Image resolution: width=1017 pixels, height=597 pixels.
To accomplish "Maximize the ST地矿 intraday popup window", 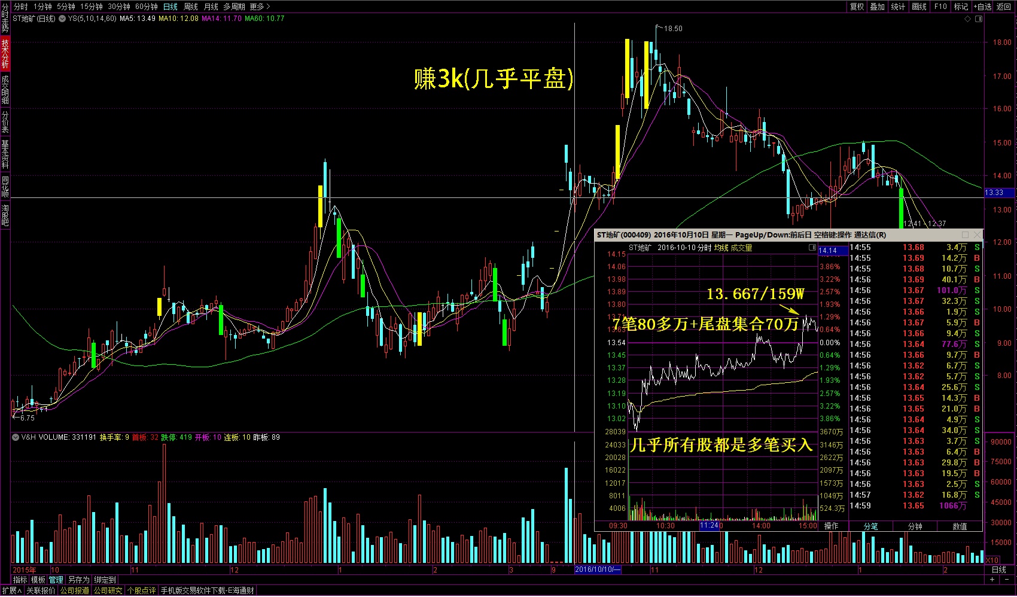I will coord(965,234).
